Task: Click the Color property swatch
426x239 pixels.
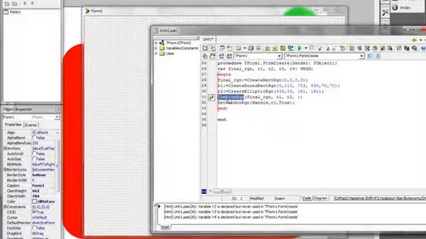Action: [x=34, y=201]
